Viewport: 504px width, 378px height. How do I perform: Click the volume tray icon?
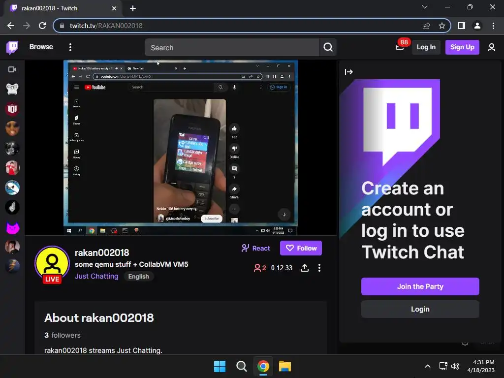pyautogui.click(x=455, y=366)
